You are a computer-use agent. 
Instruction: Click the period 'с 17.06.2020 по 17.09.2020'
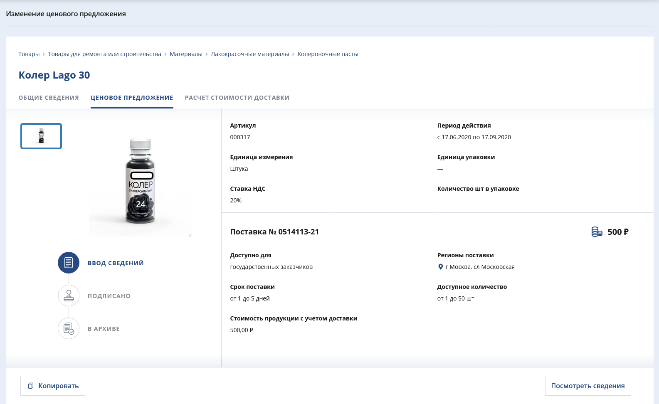coord(474,137)
